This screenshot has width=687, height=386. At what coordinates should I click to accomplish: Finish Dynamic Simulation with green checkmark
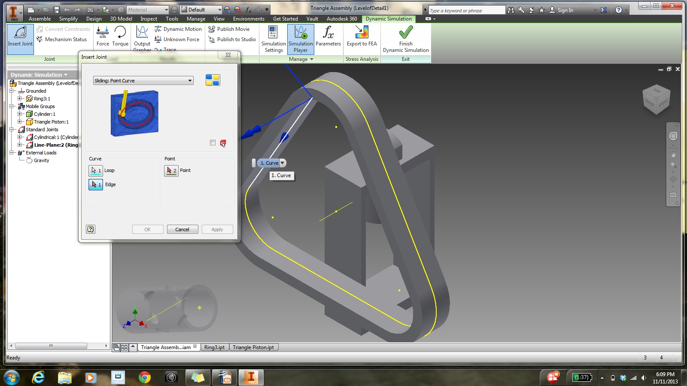(x=406, y=39)
